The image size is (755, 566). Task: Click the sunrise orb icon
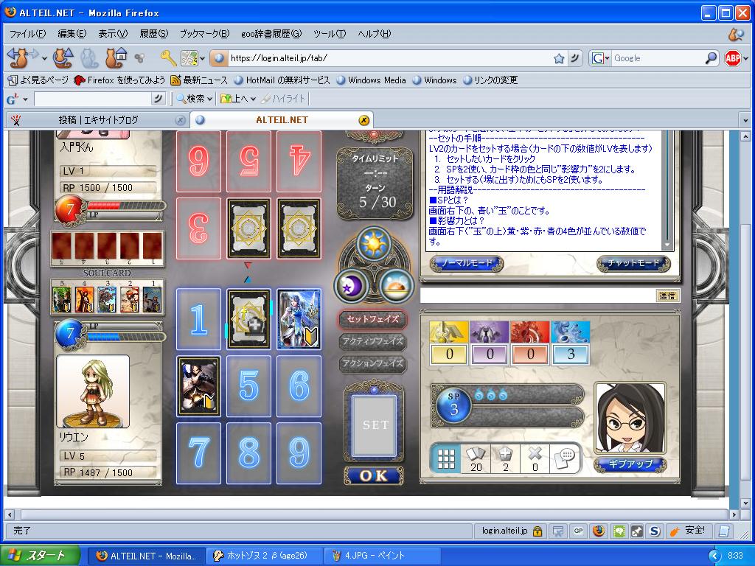click(x=397, y=286)
